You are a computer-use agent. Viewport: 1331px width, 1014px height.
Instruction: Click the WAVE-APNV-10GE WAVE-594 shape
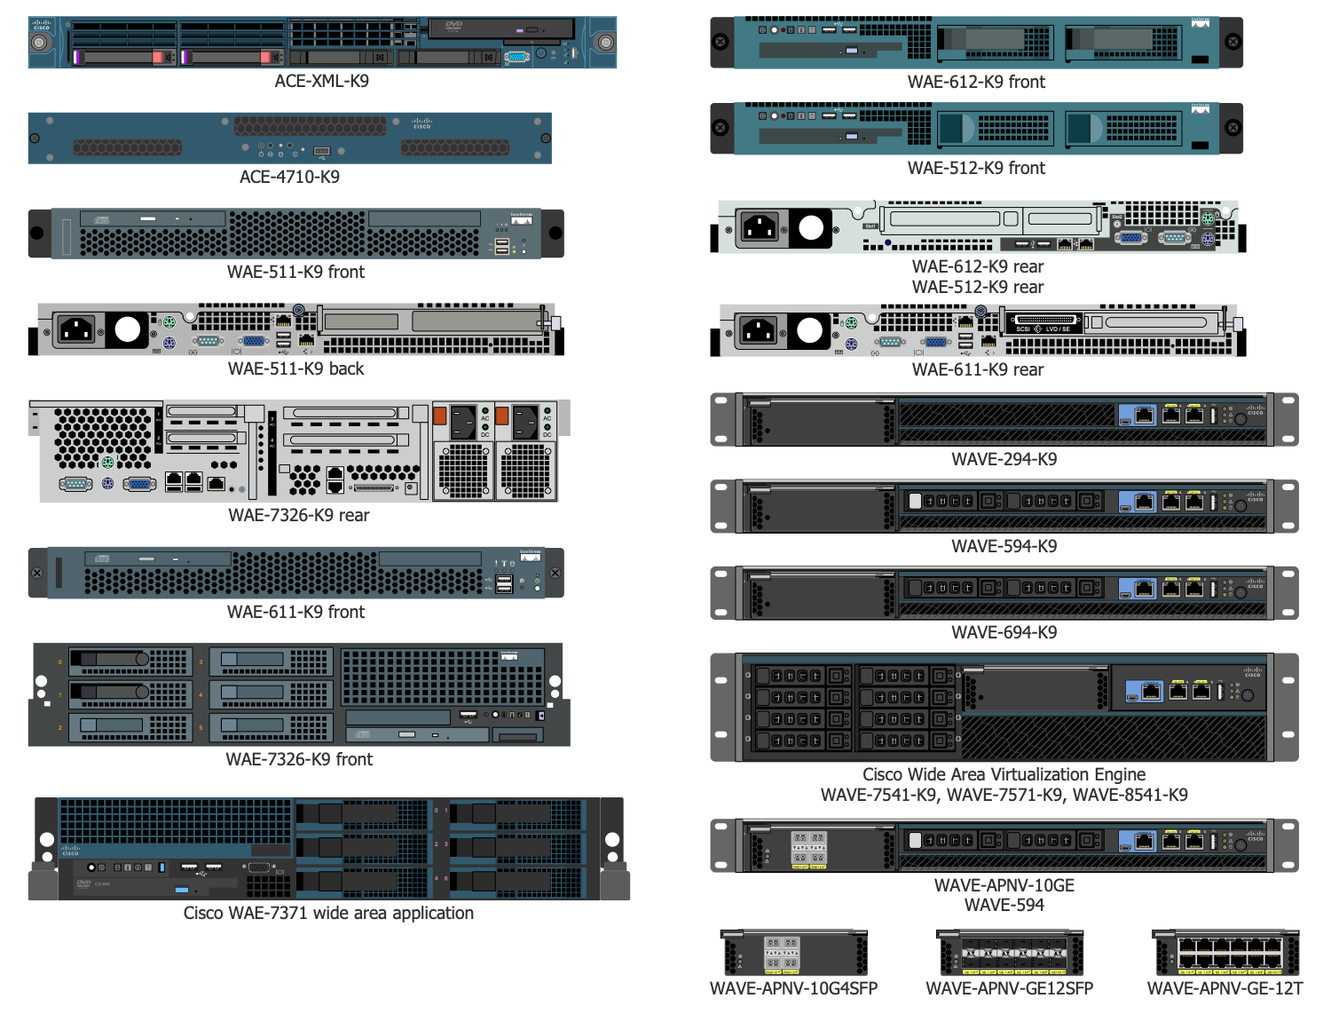coord(1004,845)
